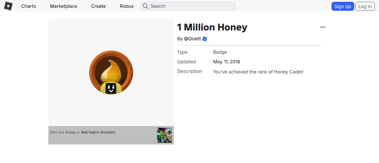Click the 1 Million Honey badge image
The height and width of the screenshot is (163, 379).
coord(111,73)
